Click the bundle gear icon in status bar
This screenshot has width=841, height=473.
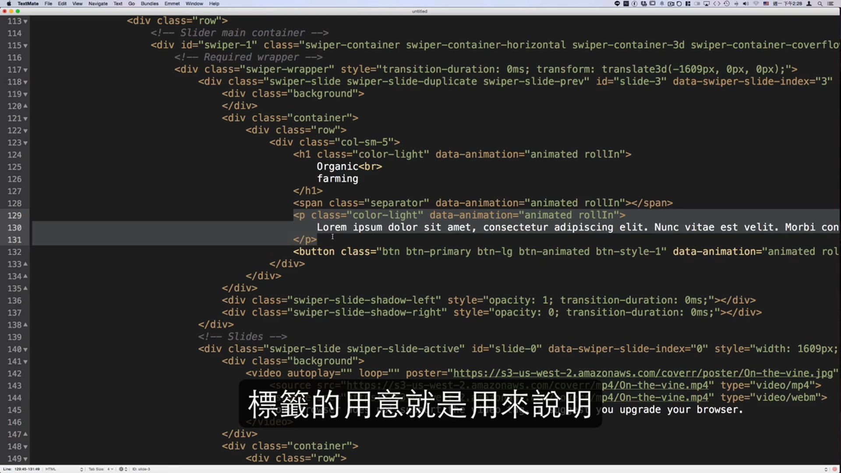pos(122,469)
